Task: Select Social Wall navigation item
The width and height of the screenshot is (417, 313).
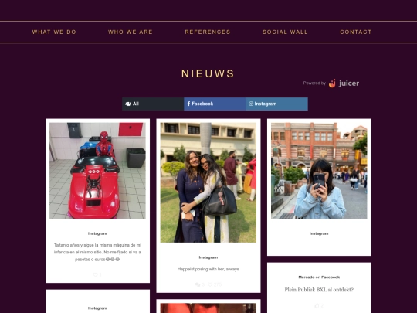Action: click(285, 32)
